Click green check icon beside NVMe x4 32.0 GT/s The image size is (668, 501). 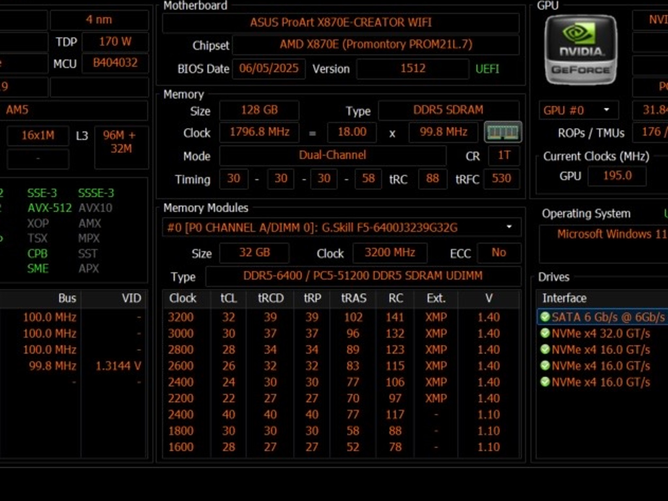(x=545, y=333)
